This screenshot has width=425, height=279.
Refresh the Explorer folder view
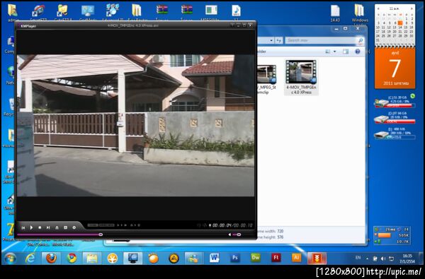click(x=278, y=40)
